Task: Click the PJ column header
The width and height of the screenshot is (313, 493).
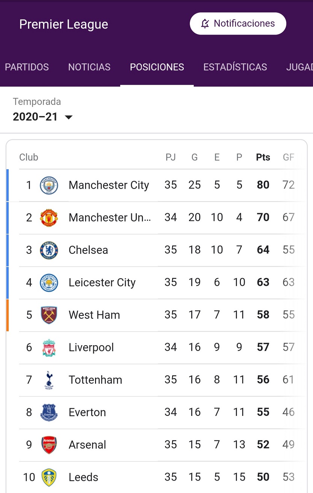Action: point(171,157)
